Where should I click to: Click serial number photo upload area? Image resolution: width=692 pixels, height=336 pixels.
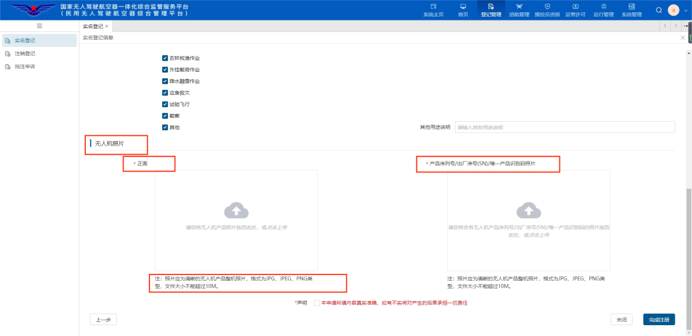coord(529,221)
